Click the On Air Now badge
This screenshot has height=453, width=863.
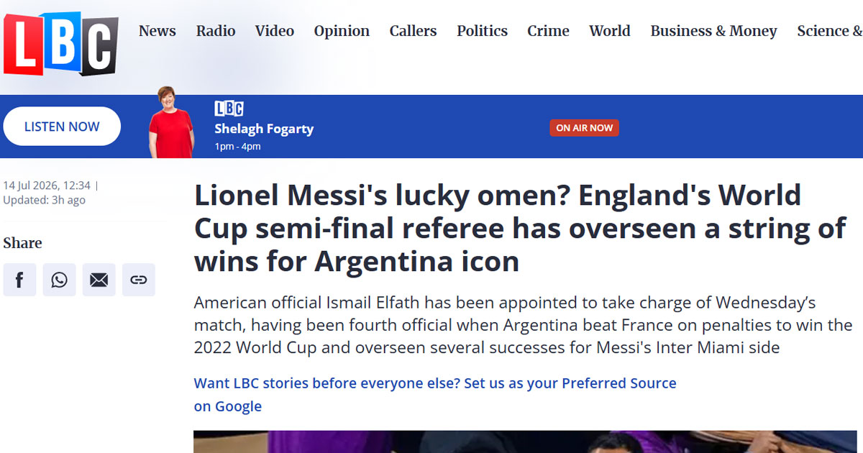[x=585, y=128]
